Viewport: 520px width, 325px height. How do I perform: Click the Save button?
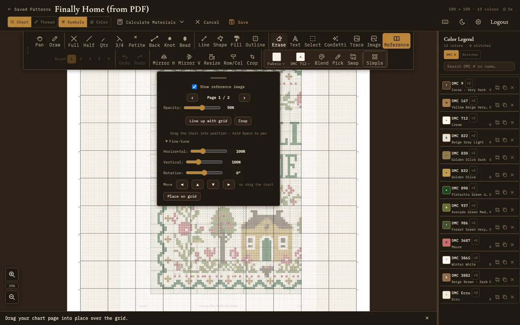pyautogui.click(x=238, y=22)
